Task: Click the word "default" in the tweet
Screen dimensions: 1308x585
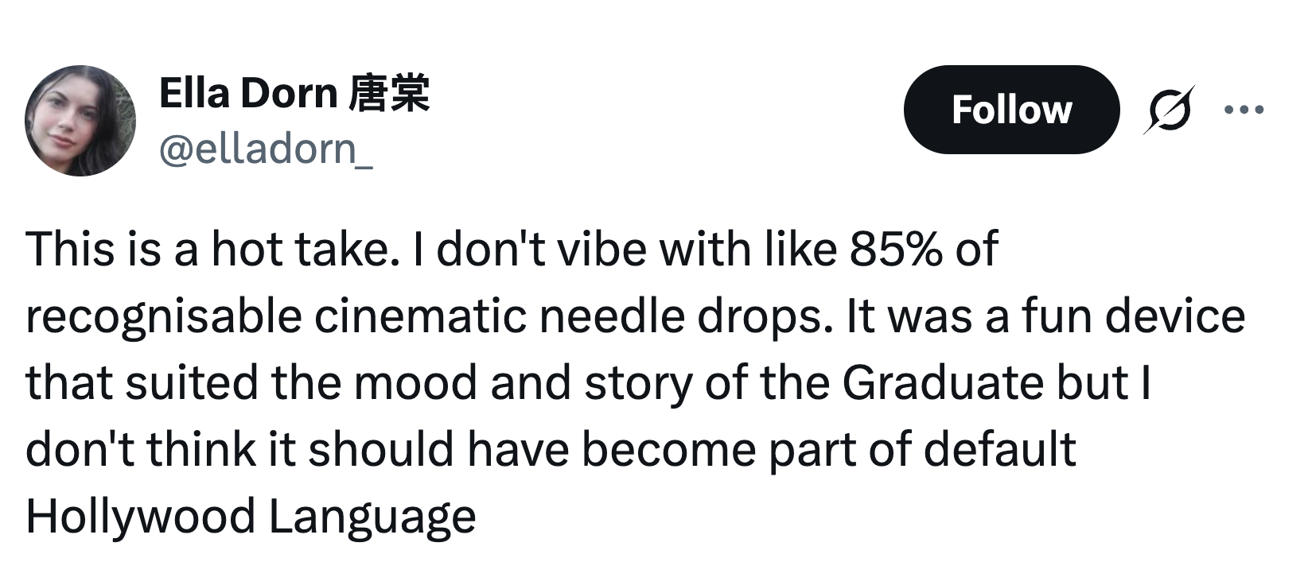Action: 999,449
